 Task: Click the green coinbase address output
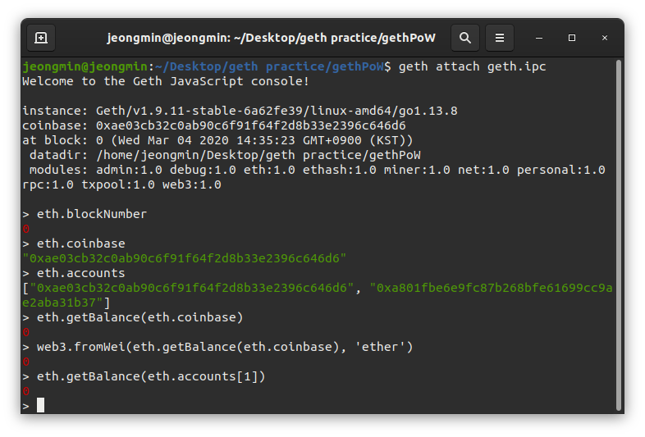pos(185,258)
